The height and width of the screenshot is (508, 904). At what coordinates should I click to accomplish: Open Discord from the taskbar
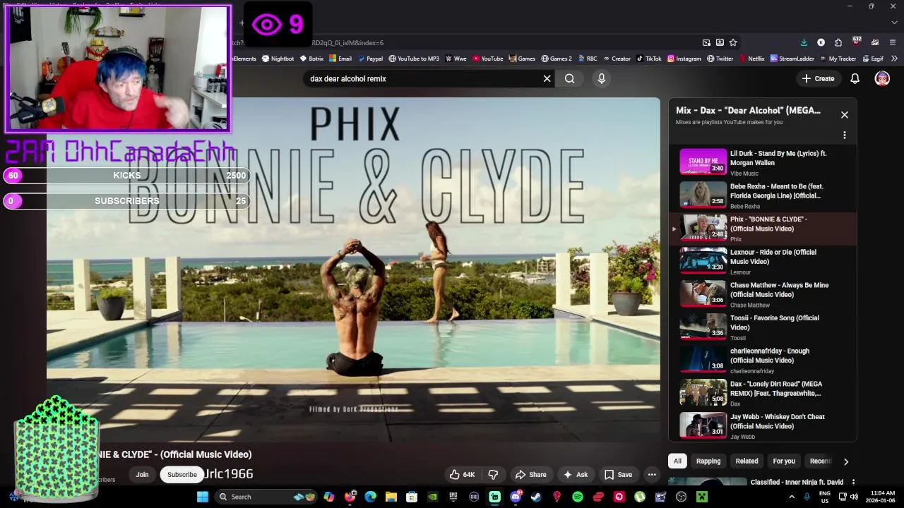[x=516, y=497]
